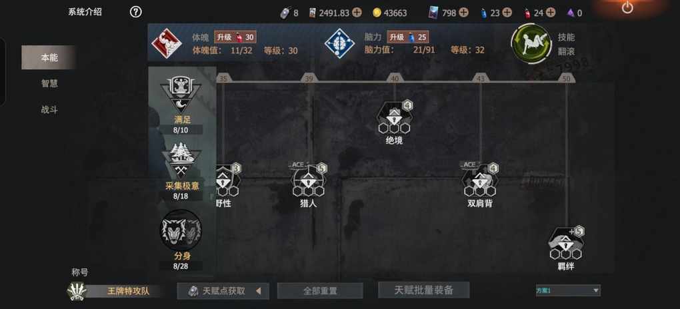The height and width of the screenshot is (309, 680).
Task: Open the 双肩背 talent node
Action: coord(479,180)
